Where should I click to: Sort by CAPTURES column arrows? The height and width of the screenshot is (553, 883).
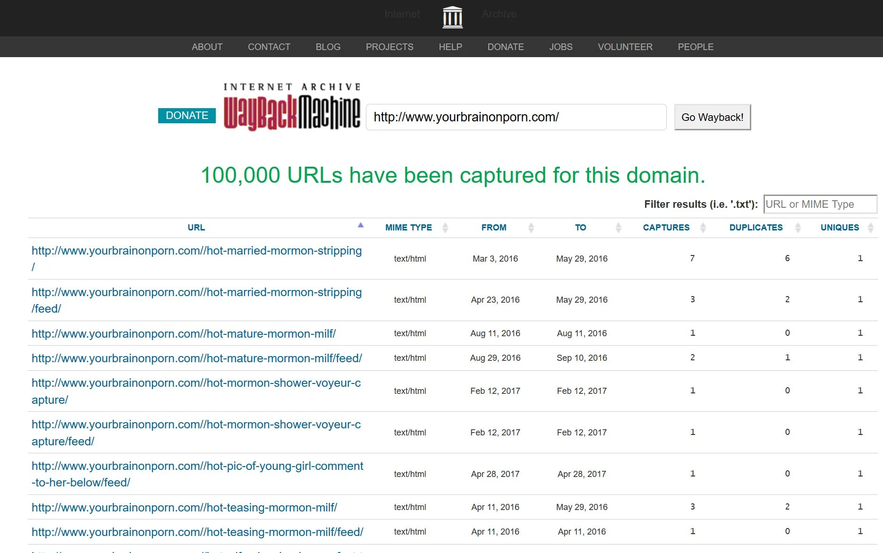tap(703, 228)
